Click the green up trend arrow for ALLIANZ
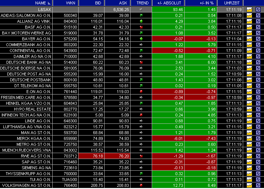 tap(141, 21)
